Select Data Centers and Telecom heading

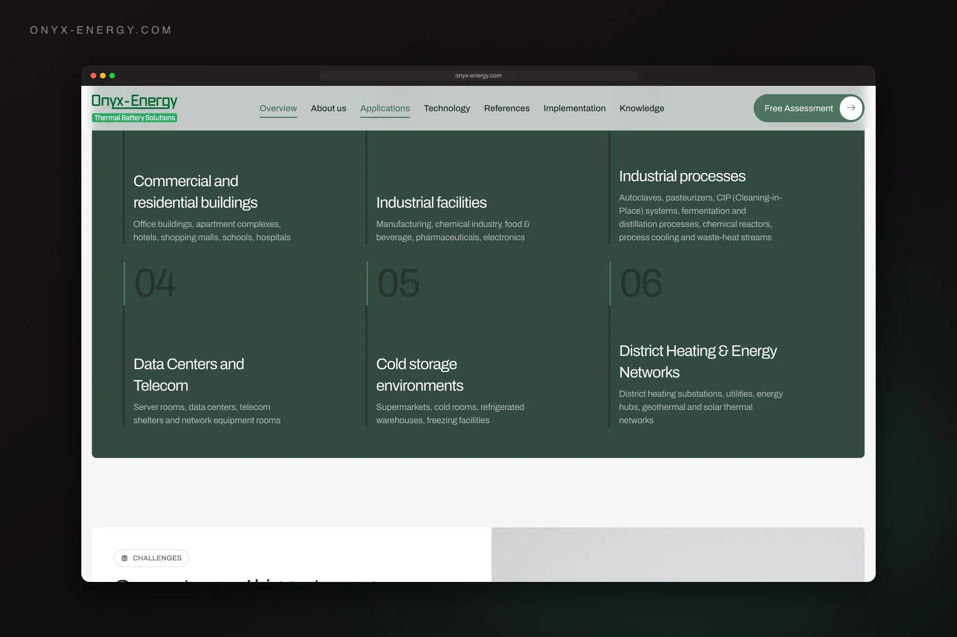click(x=188, y=375)
